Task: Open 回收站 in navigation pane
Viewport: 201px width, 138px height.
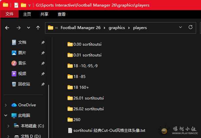Action: pos(24,84)
